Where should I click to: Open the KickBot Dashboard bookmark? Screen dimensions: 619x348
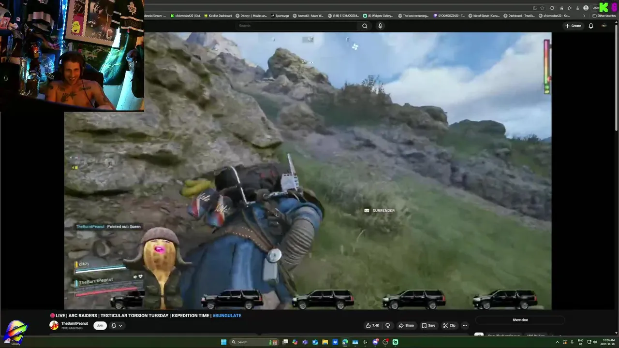(219, 15)
